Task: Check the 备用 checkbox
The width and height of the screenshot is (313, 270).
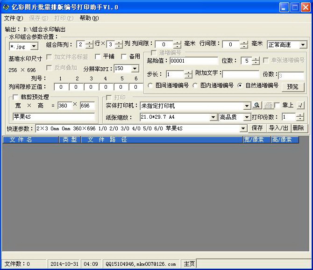Action: pos(124,57)
